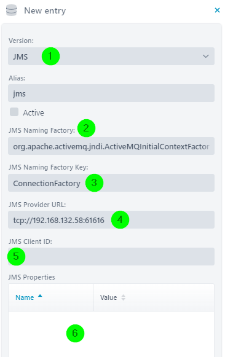Close the New entry panel

point(217,10)
